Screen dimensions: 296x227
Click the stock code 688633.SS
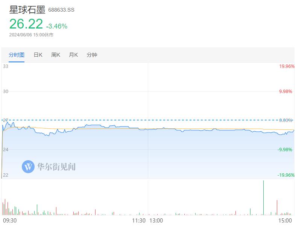coord(61,10)
